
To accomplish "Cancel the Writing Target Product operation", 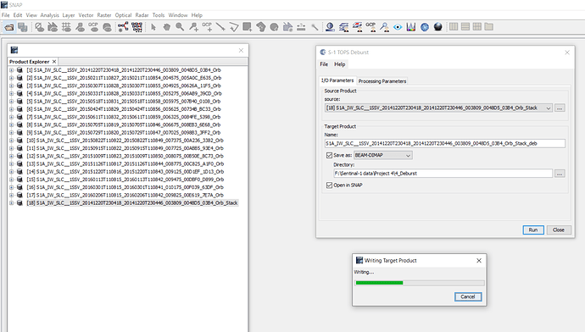I will 468,296.
